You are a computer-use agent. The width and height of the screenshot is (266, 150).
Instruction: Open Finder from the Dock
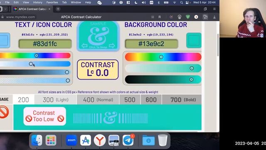(37, 140)
